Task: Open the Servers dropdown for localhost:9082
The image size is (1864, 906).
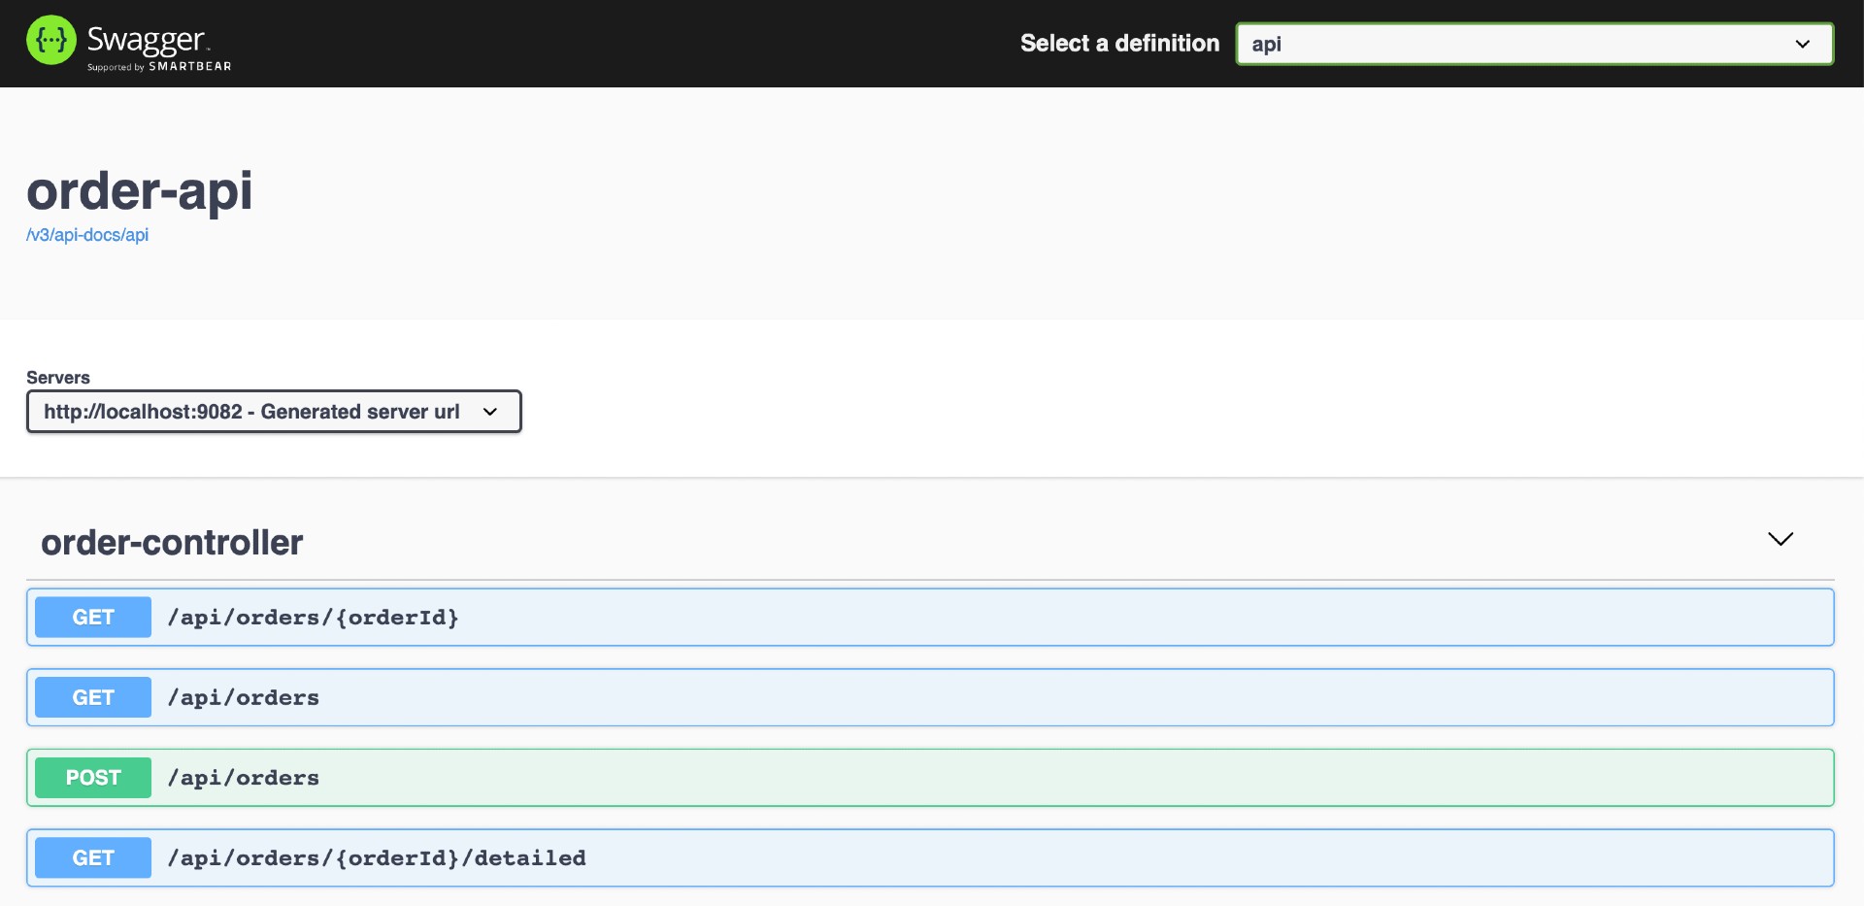Action: coord(274,412)
